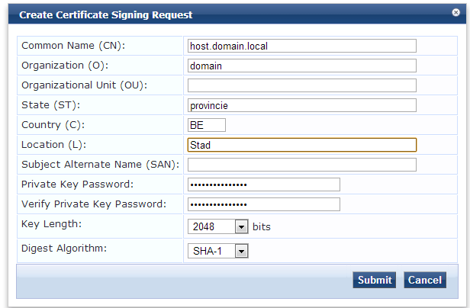Focus the Organization (O) text field
Image resolution: width=470 pixels, height=308 pixels.
click(x=301, y=66)
